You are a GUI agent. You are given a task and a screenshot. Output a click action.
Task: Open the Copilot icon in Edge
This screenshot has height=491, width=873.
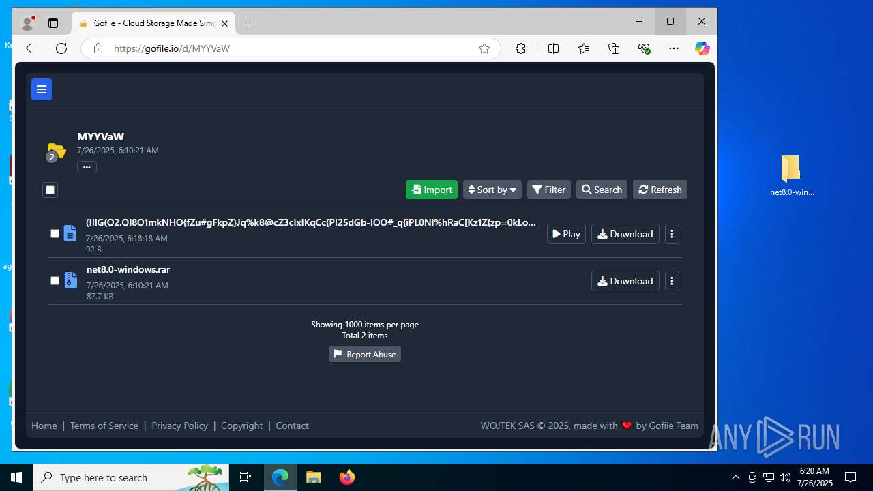click(x=702, y=48)
